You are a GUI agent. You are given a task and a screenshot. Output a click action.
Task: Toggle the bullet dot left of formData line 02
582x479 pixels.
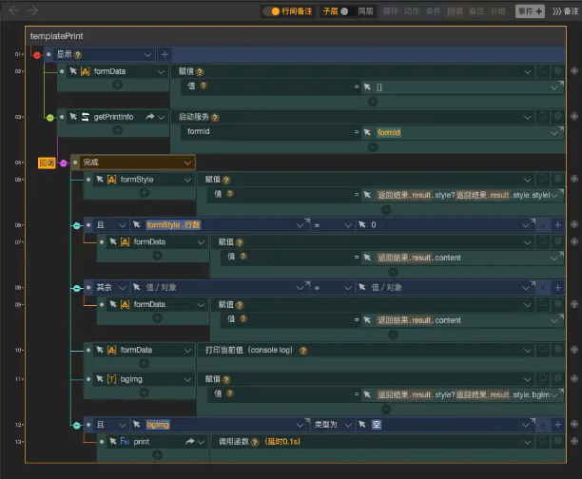pyautogui.click(x=62, y=71)
